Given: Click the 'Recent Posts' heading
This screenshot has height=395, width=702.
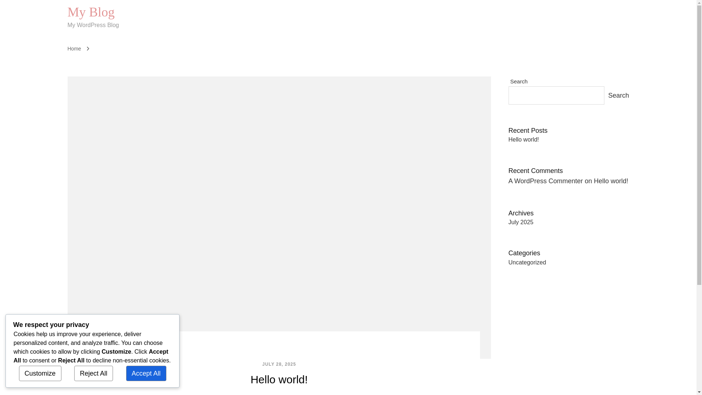Looking at the screenshot, I should 528,131.
